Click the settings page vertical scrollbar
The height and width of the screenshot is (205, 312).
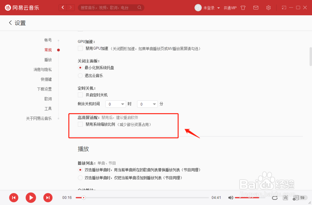(311, 57)
